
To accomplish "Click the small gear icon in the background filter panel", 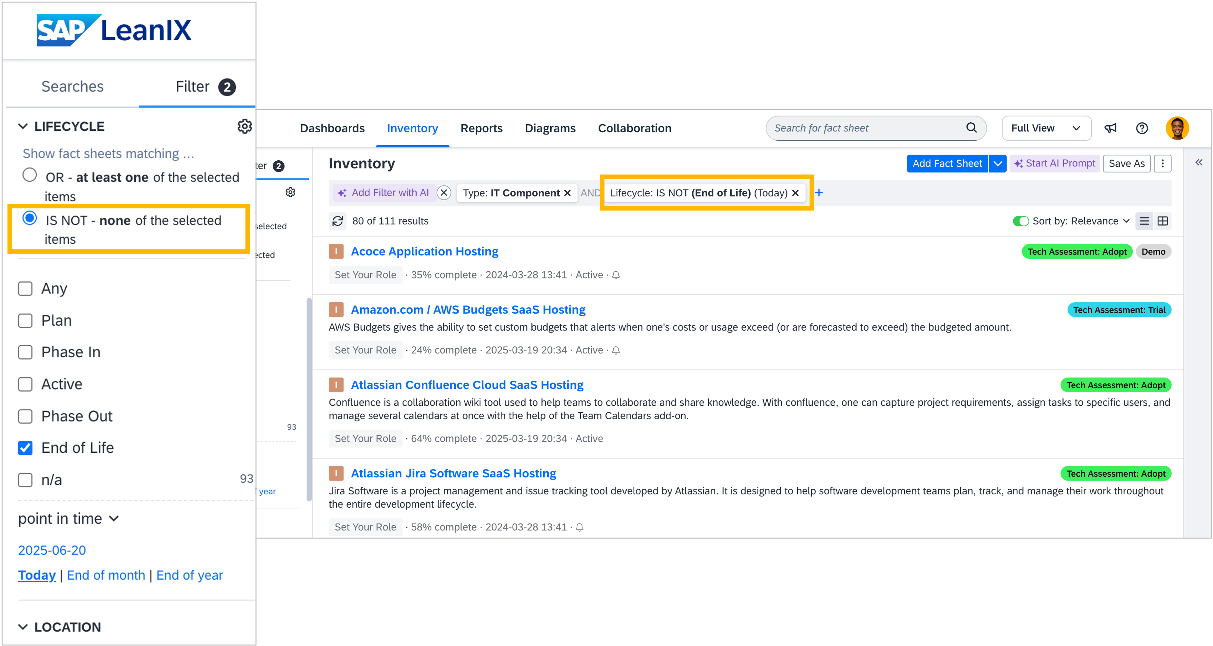I will point(290,192).
